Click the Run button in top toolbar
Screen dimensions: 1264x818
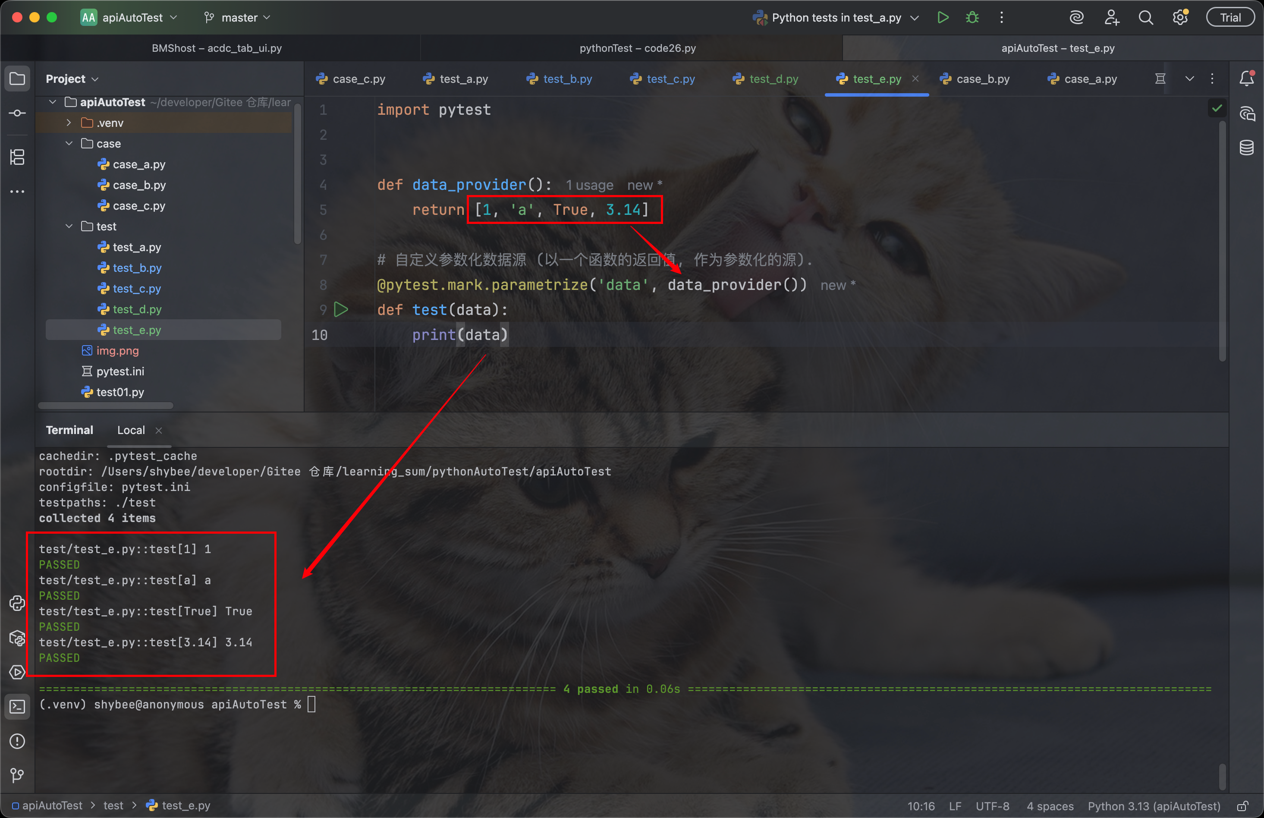pyautogui.click(x=943, y=18)
